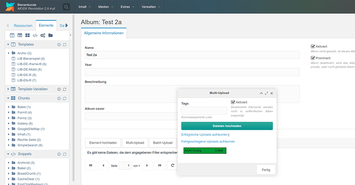
Task: Click the new chunk toolbar icon
Action: coord(28,35)
